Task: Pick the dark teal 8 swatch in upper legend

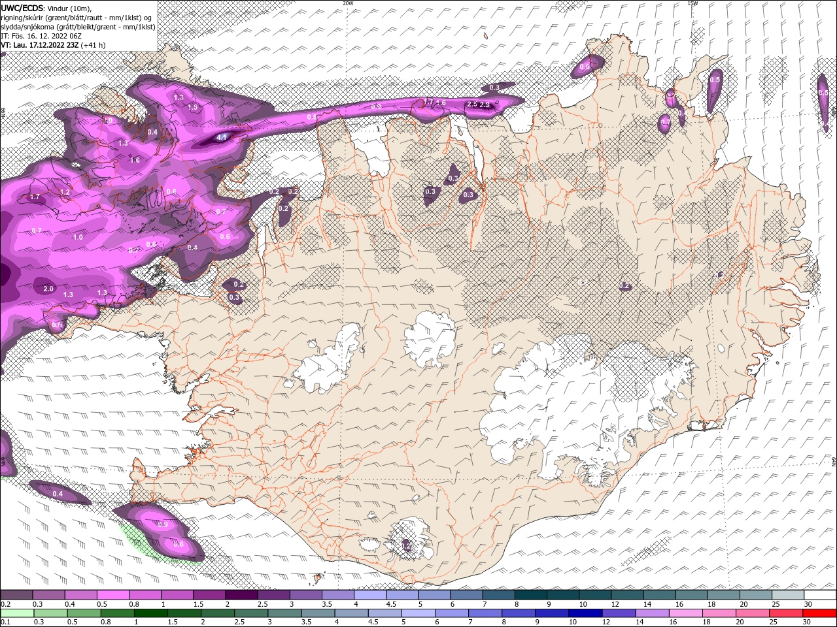Action: coord(530,595)
